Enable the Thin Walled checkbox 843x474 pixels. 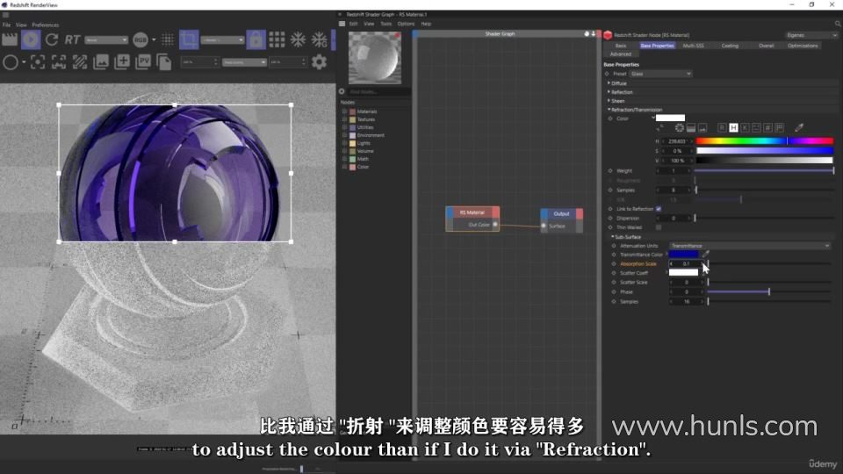click(659, 227)
